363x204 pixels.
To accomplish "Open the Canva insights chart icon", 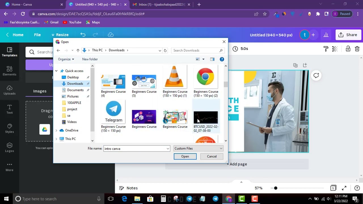I will (326, 35).
